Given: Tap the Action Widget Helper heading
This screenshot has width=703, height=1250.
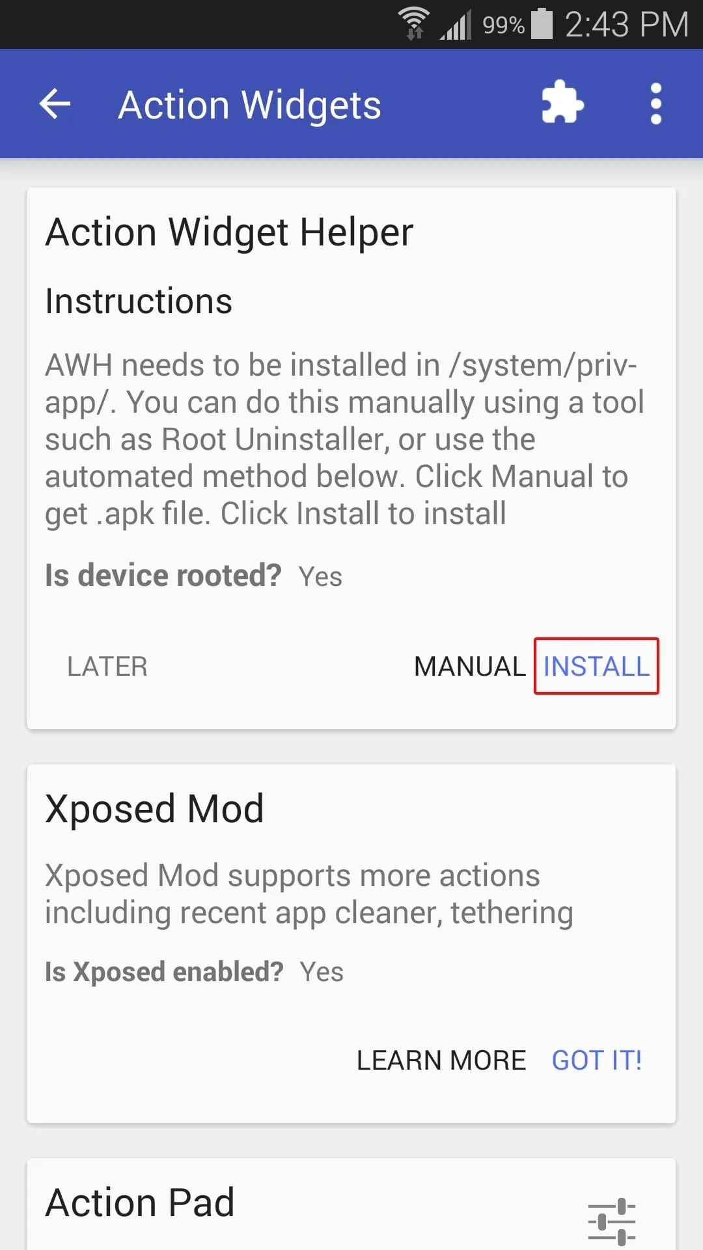Looking at the screenshot, I should [229, 232].
